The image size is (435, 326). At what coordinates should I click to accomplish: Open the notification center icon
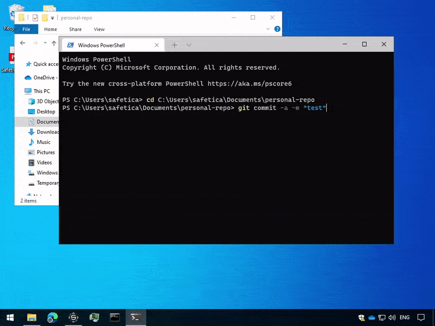420,317
